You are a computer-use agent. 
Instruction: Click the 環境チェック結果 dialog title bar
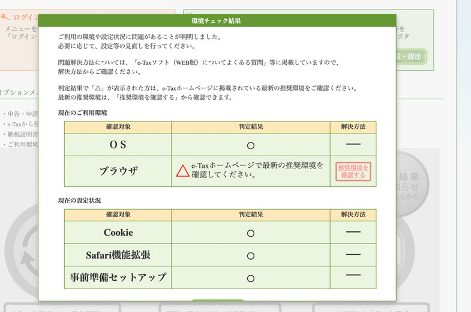217,20
